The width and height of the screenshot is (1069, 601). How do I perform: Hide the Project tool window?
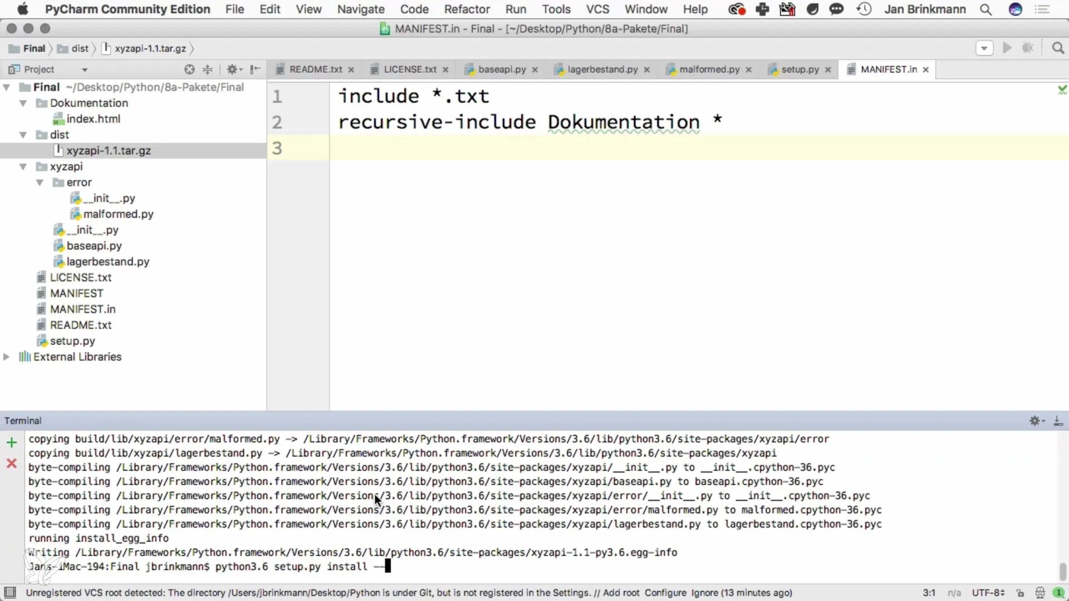[x=255, y=69]
